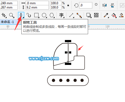Click the top node of the vertical line
This screenshot has height=102, width=125.
[x=68, y=43]
